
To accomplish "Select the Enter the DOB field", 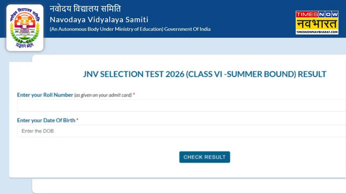I will (181, 131).
